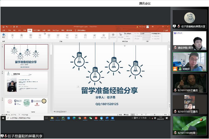The height and width of the screenshot is (139, 209).
Task: Click the save icon in PowerPoint title bar
Action: point(3,27)
